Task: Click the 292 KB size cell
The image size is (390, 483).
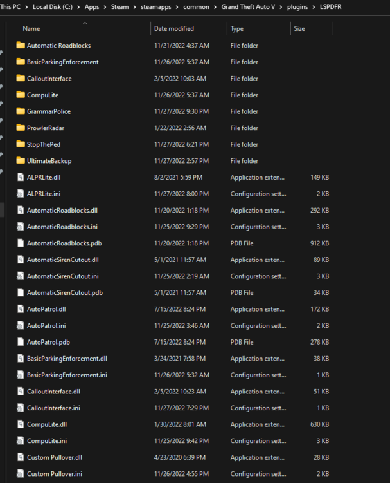Action: (319, 210)
